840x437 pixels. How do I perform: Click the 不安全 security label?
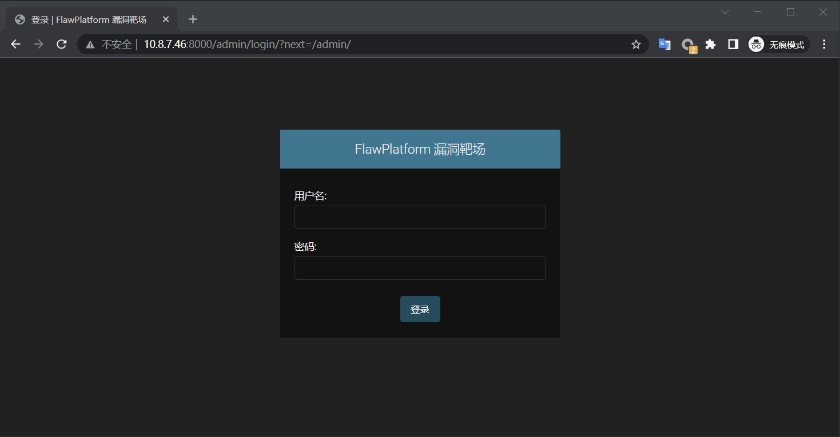pyautogui.click(x=117, y=45)
